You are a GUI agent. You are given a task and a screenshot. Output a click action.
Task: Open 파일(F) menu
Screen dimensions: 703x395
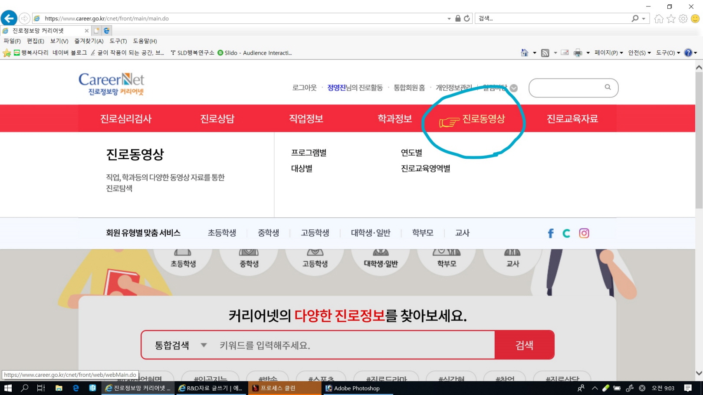click(12, 41)
